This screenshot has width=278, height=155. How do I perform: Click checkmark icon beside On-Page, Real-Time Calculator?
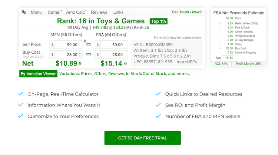[20, 94]
